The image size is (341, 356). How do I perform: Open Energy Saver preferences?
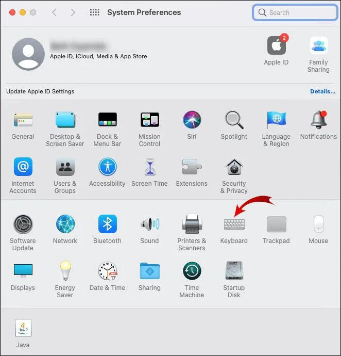coord(65,270)
